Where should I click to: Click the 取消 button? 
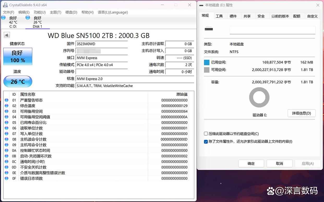(x=279, y=163)
